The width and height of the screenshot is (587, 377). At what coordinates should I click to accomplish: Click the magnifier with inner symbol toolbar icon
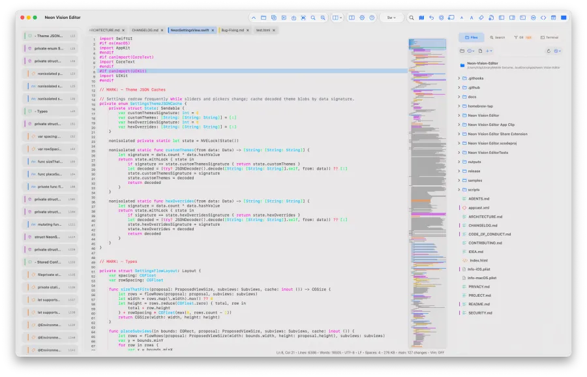323,18
